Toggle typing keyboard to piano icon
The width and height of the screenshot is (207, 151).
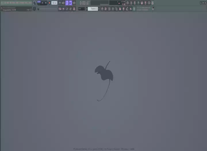click(60, 9)
